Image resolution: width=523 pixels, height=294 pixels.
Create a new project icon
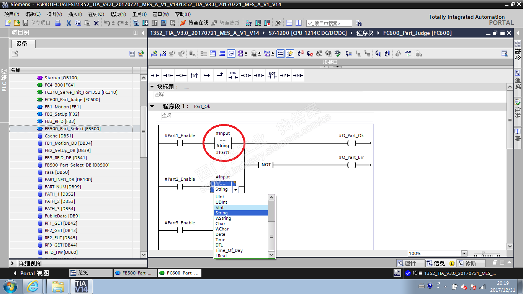pyautogui.click(x=8, y=23)
